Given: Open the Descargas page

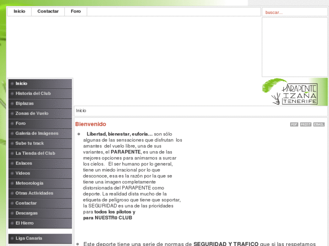Looking at the screenshot, I should pos(40,213).
